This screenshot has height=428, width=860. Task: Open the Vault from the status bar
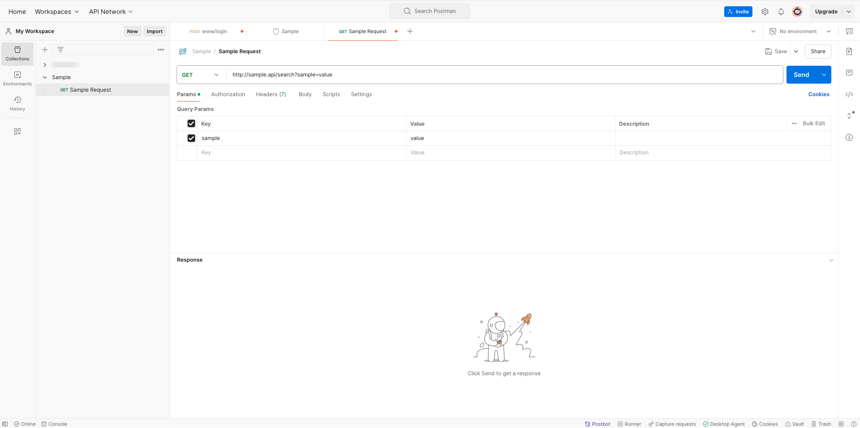794,424
